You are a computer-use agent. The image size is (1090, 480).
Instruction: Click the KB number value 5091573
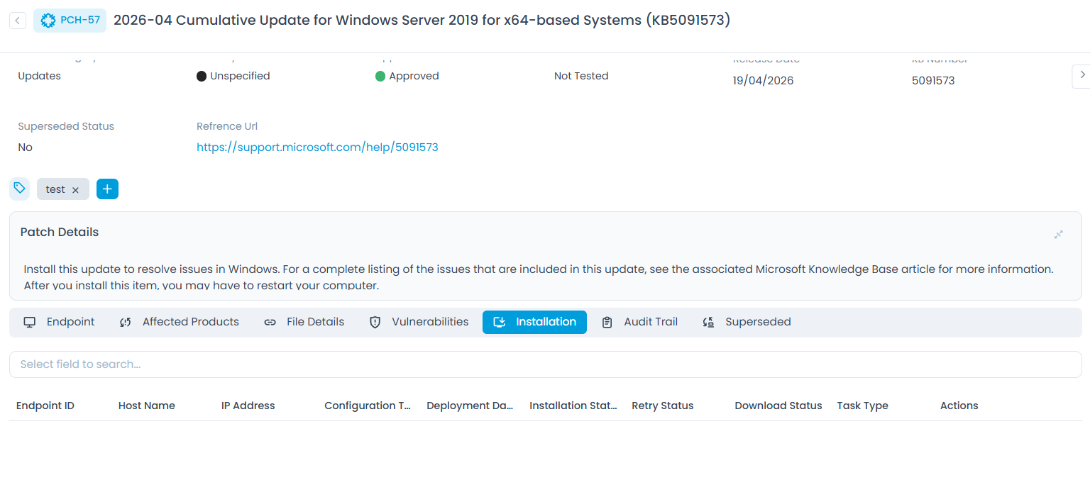933,81
